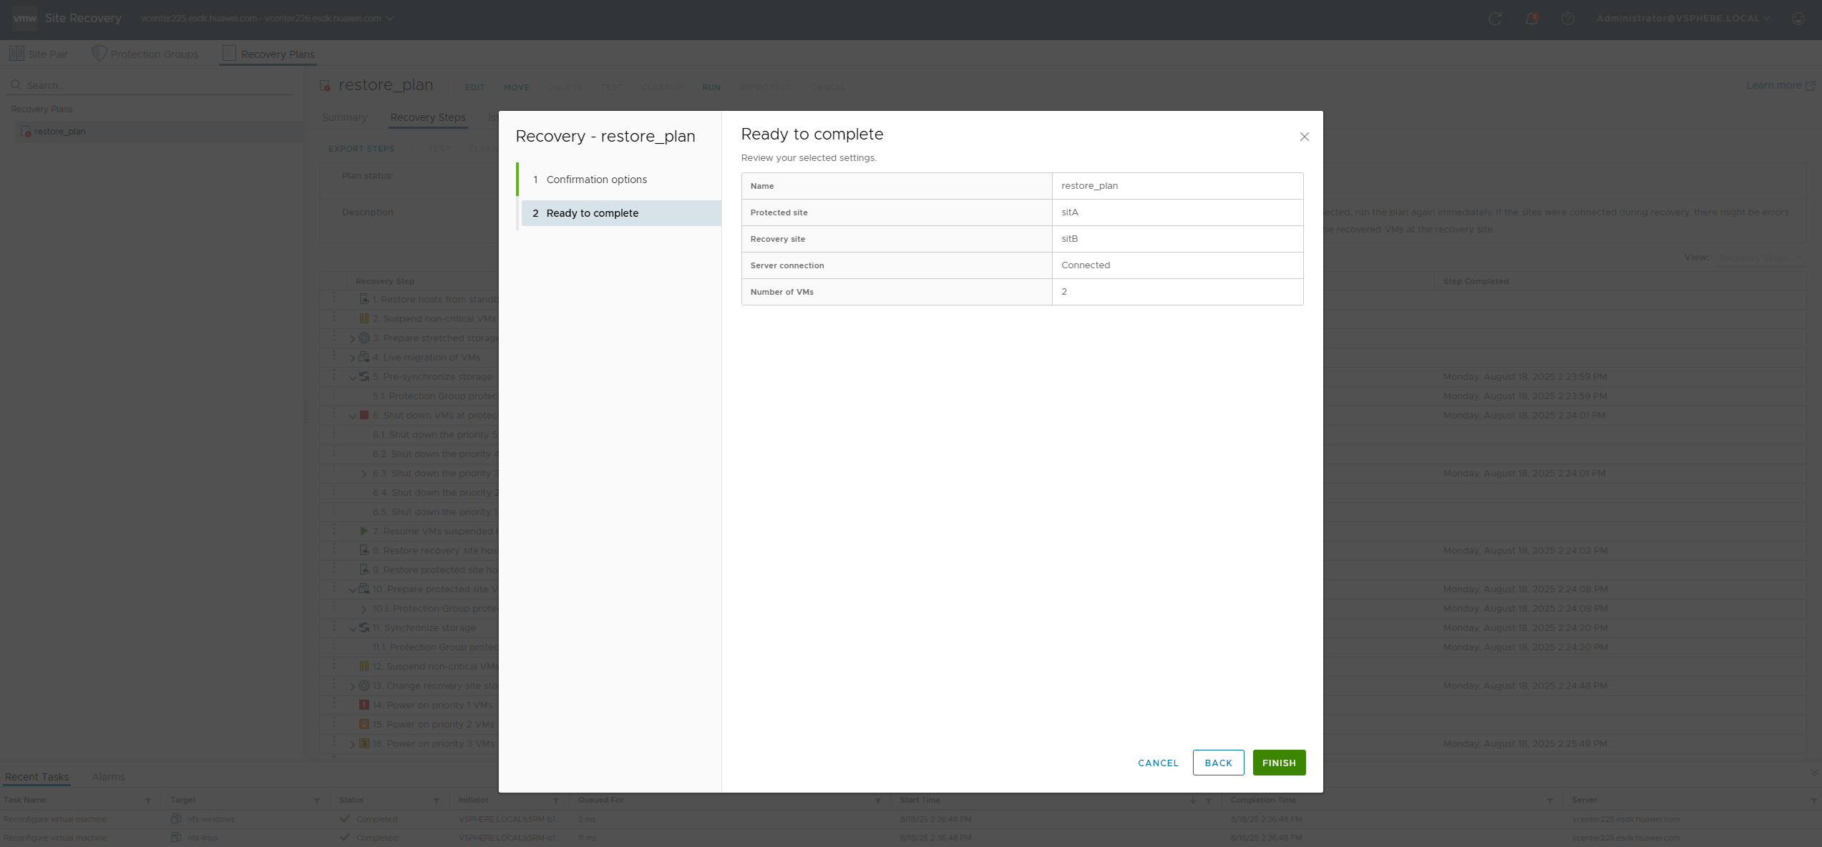Open the Learn more link

(x=1780, y=86)
